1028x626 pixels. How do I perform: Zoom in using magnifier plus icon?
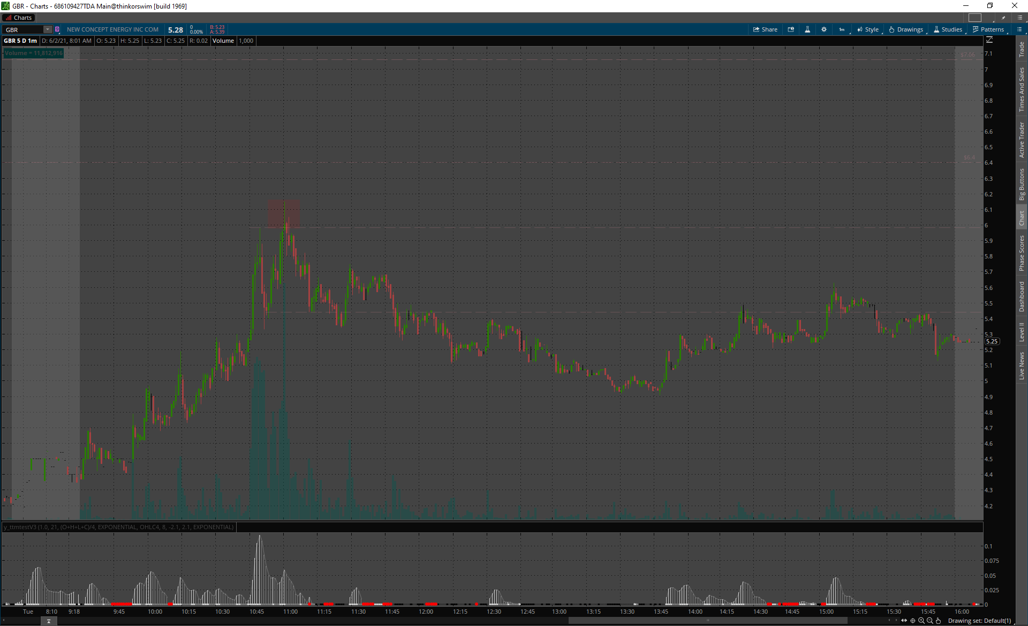click(x=921, y=621)
